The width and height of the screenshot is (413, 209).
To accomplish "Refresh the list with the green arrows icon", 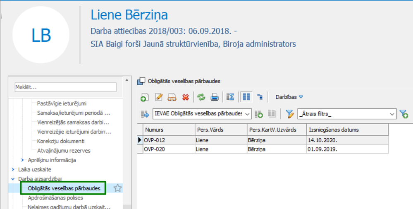I will click(201, 97).
